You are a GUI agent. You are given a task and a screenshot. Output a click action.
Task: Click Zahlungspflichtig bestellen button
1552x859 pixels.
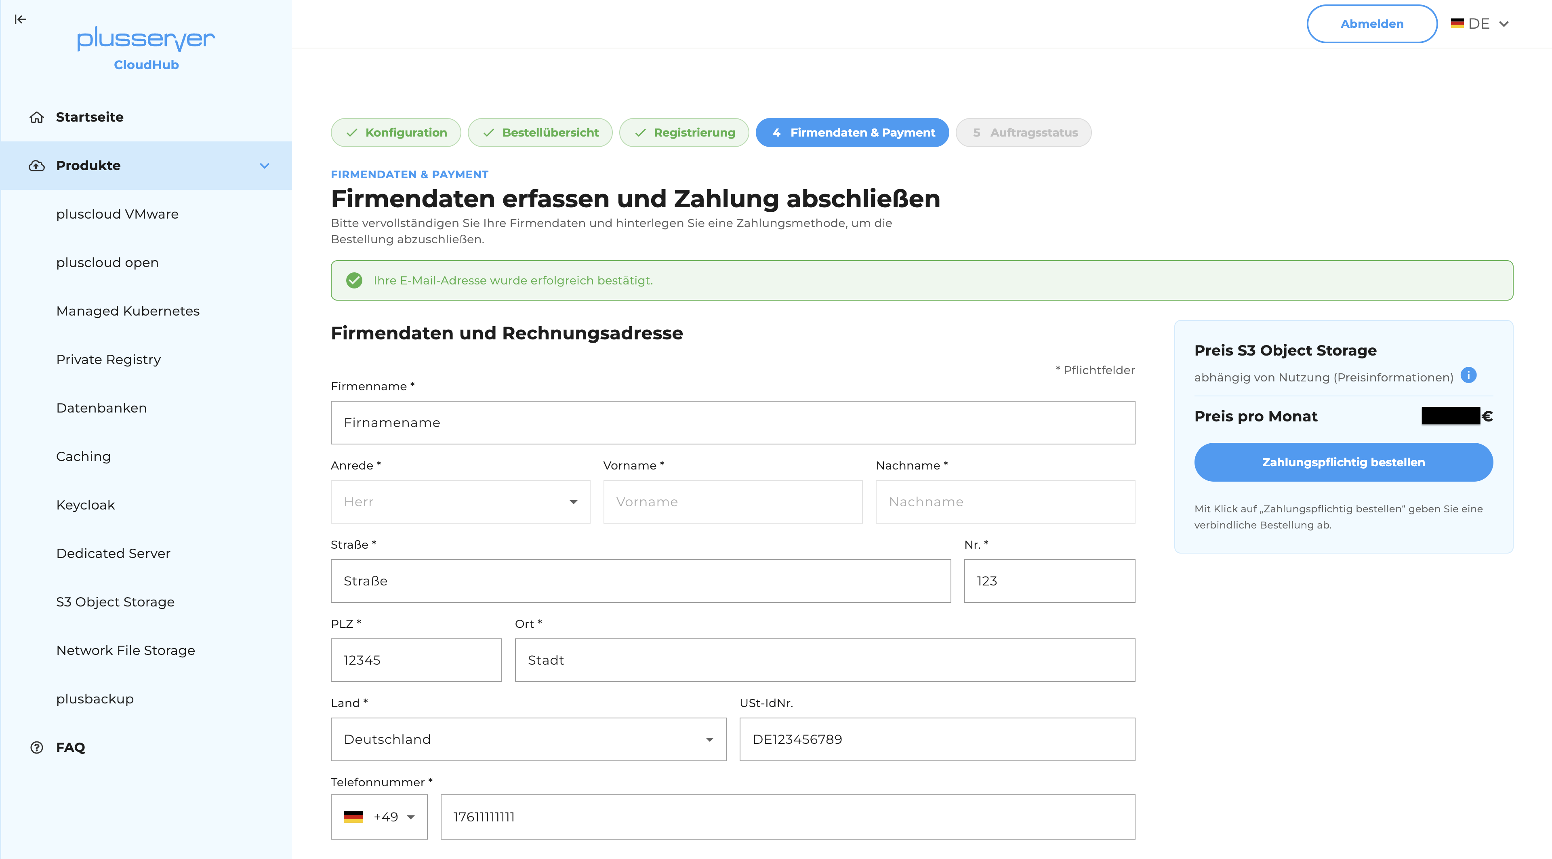1344,462
